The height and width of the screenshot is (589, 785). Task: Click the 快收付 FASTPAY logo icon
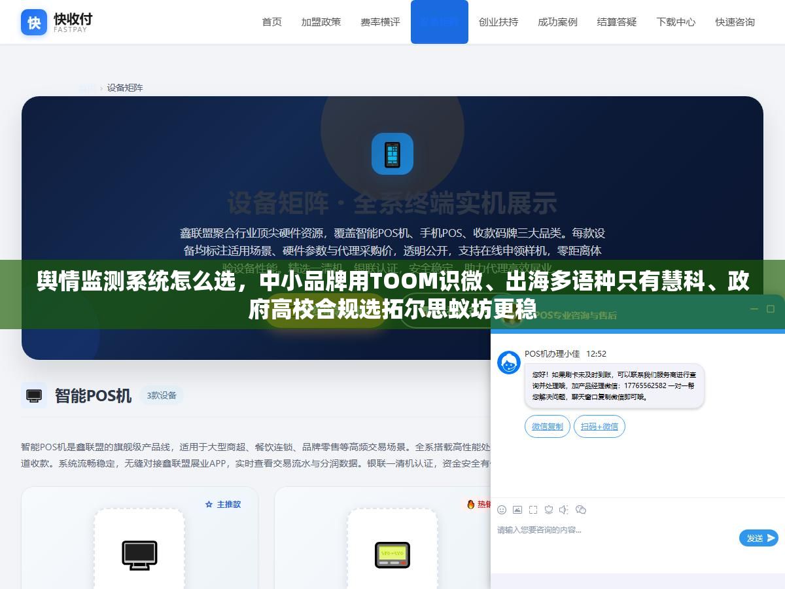34,22
